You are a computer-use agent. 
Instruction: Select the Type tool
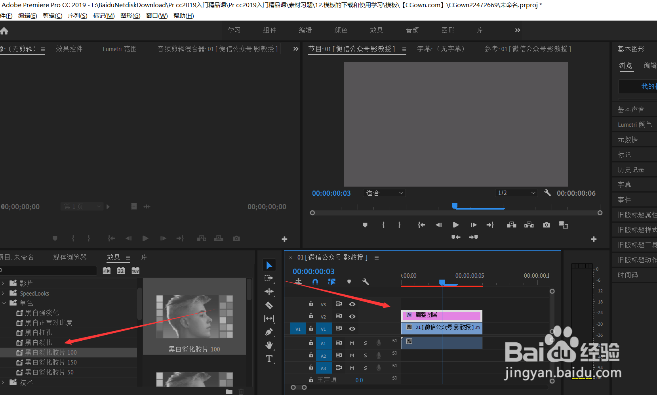[269, 359]
